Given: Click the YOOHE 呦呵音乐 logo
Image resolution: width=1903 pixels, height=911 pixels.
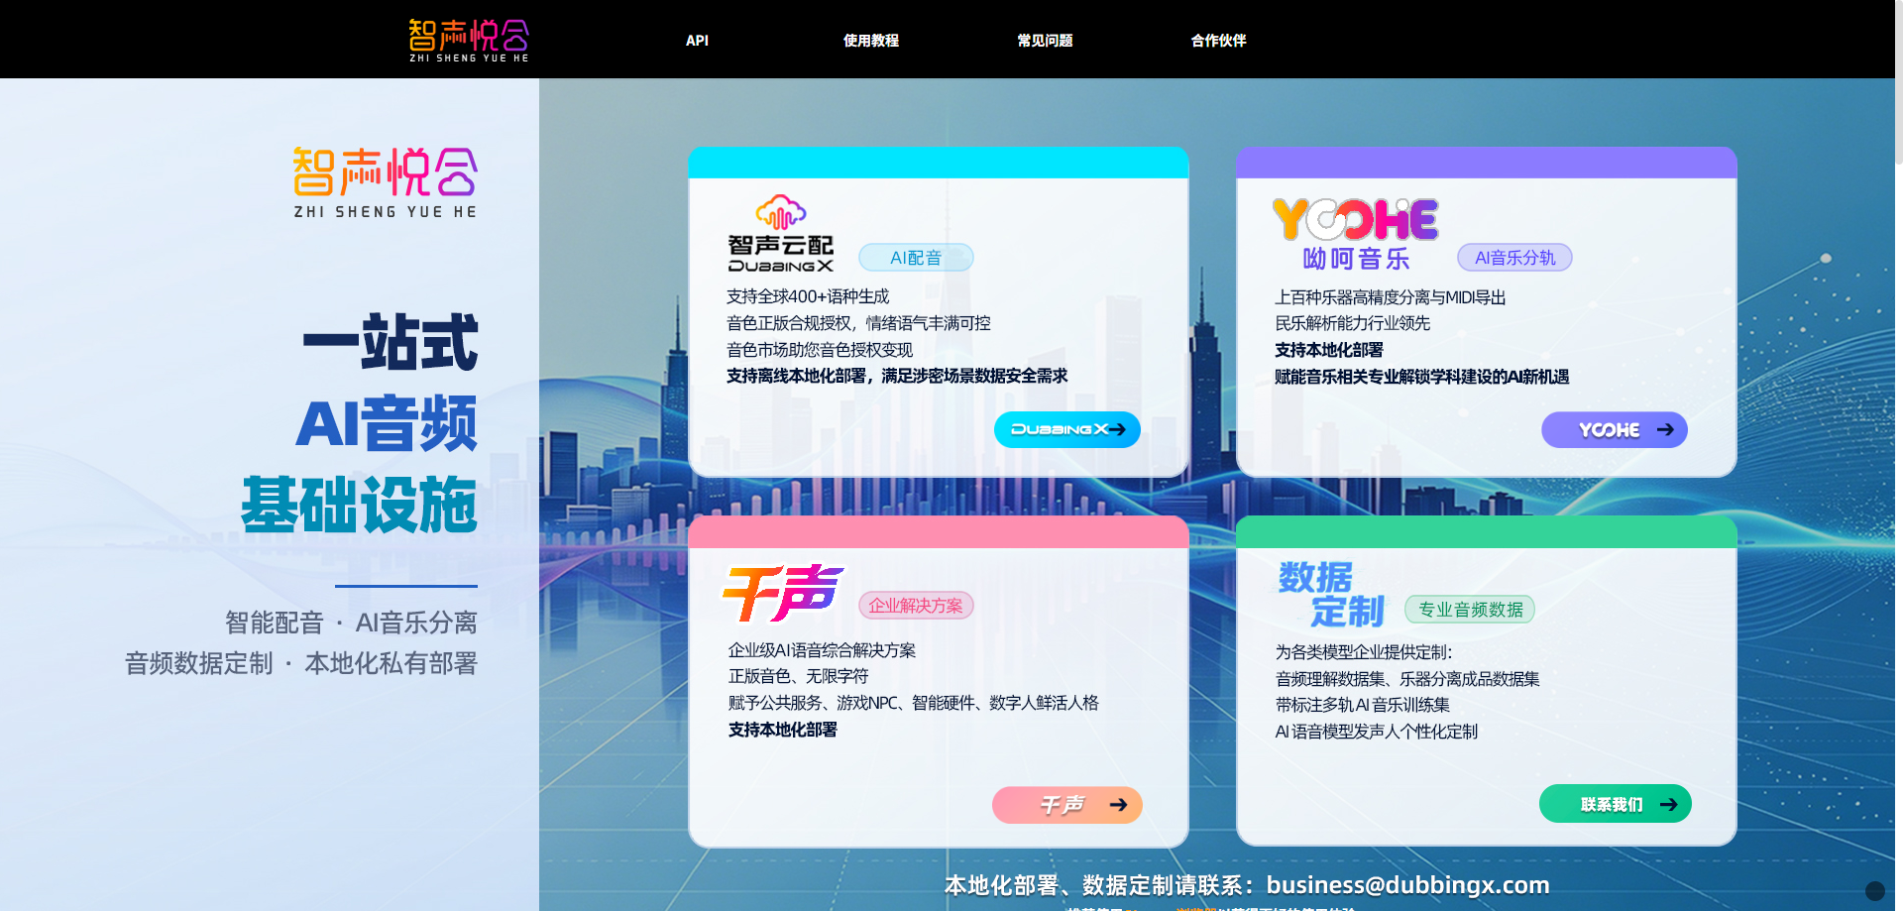Looking at the screenshot, I should 1355,234.
